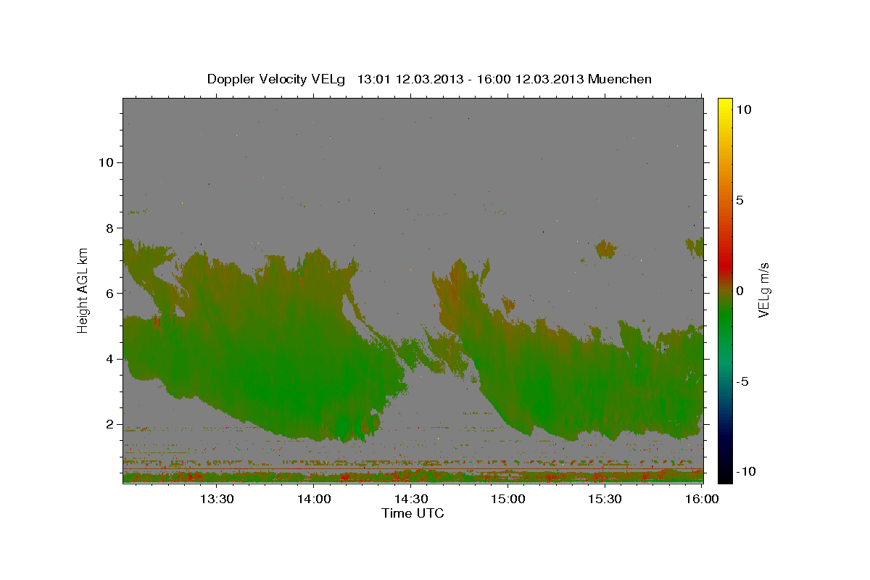
Task: Click the colorbar label '10' at top
Action: tap(743, 109)
